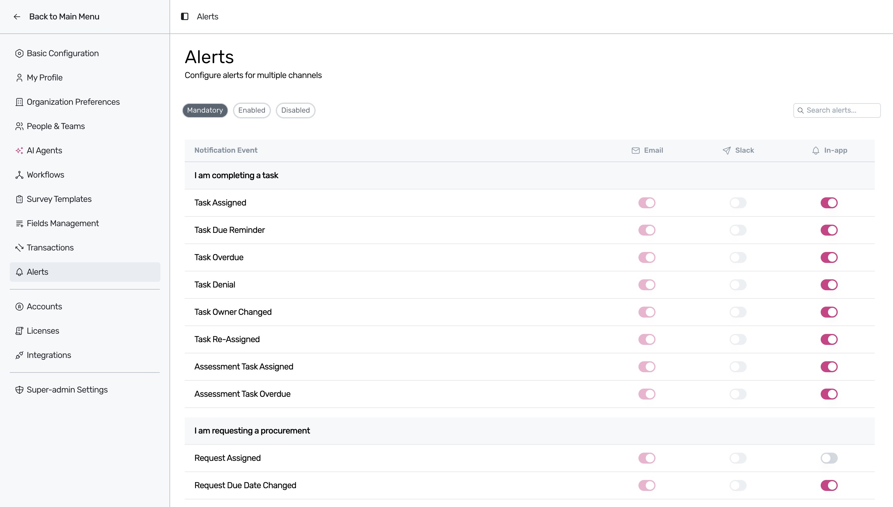This screenshot has height=507, width=893.
Task: Click the Super-admin Settings shield icon
Action: point(19,390)
